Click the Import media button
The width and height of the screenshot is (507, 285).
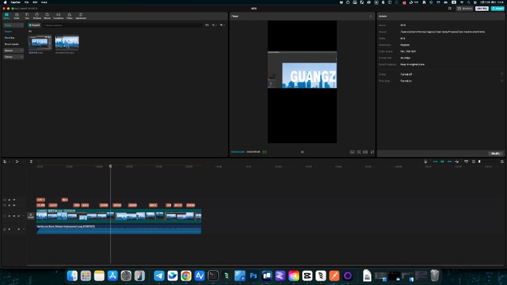[x=34, y=25]
